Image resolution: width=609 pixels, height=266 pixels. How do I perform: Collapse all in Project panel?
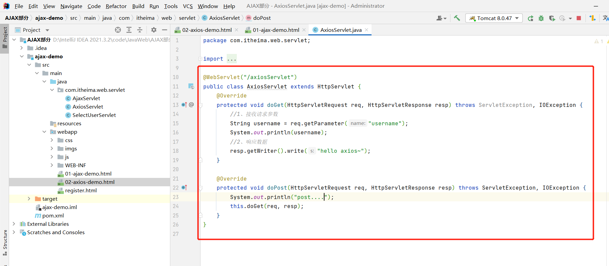click(140, 30)
